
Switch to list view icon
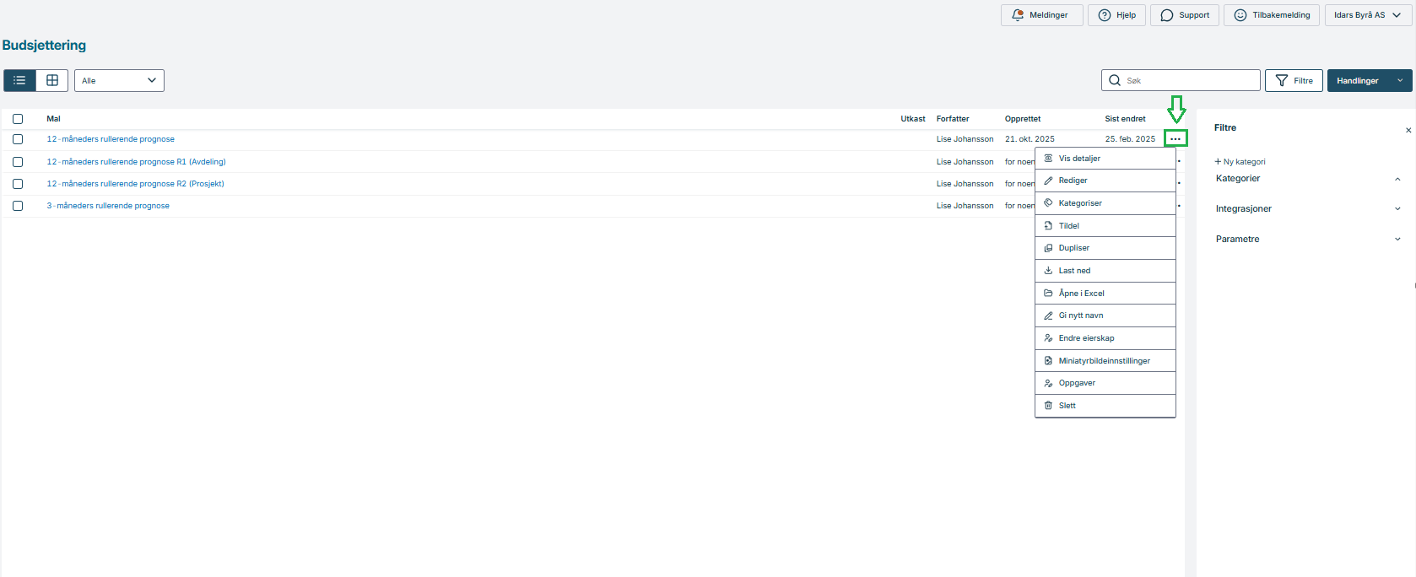click(19, 80)
